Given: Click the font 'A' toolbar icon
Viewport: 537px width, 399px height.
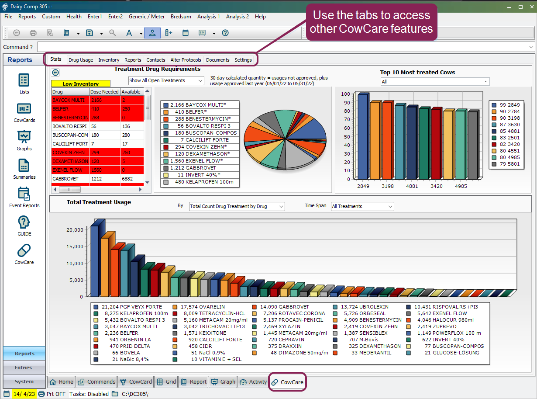Looking at the screenshot, I should pyautogui.click(x=129, y=33).
